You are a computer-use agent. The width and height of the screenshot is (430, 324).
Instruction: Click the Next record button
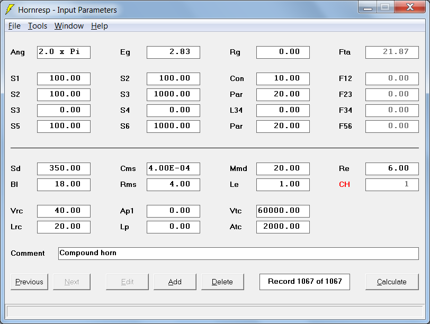(71, 282)
